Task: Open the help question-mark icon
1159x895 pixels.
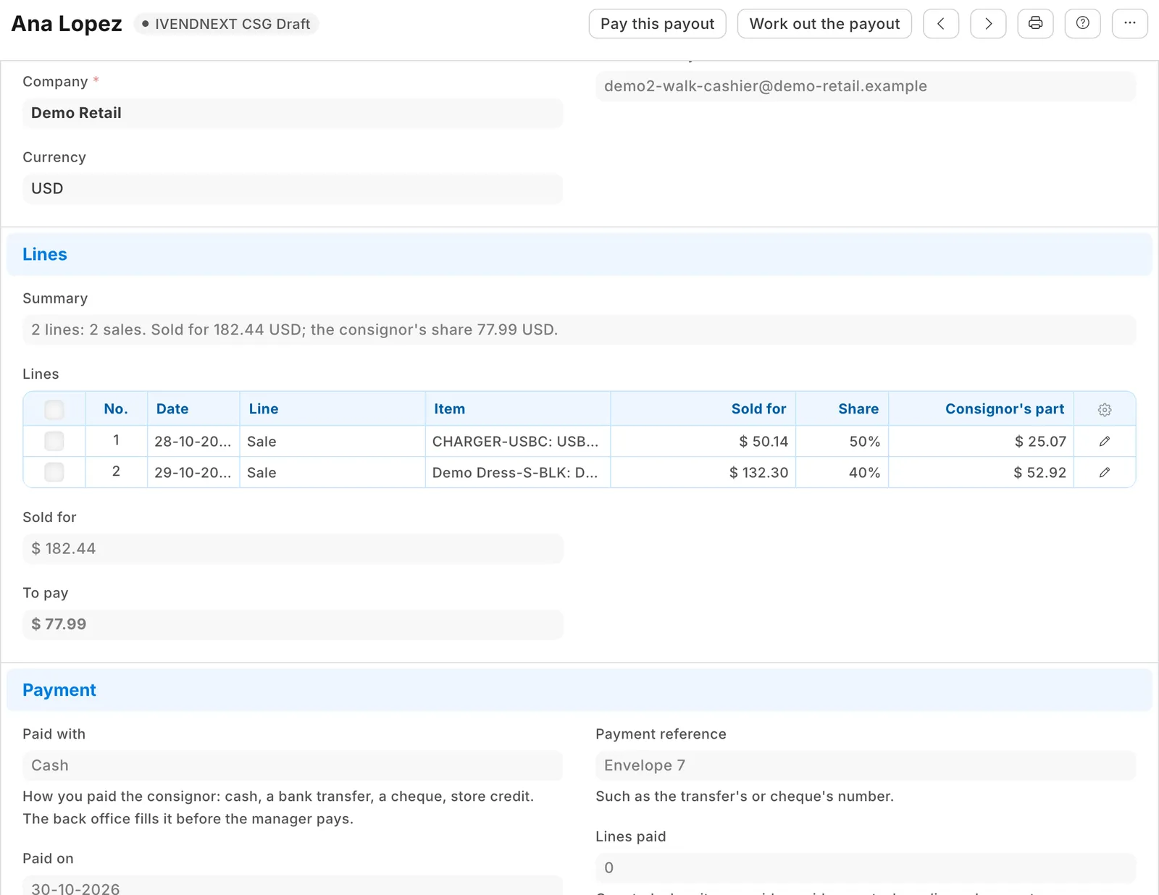Action: click(1083, 24)
